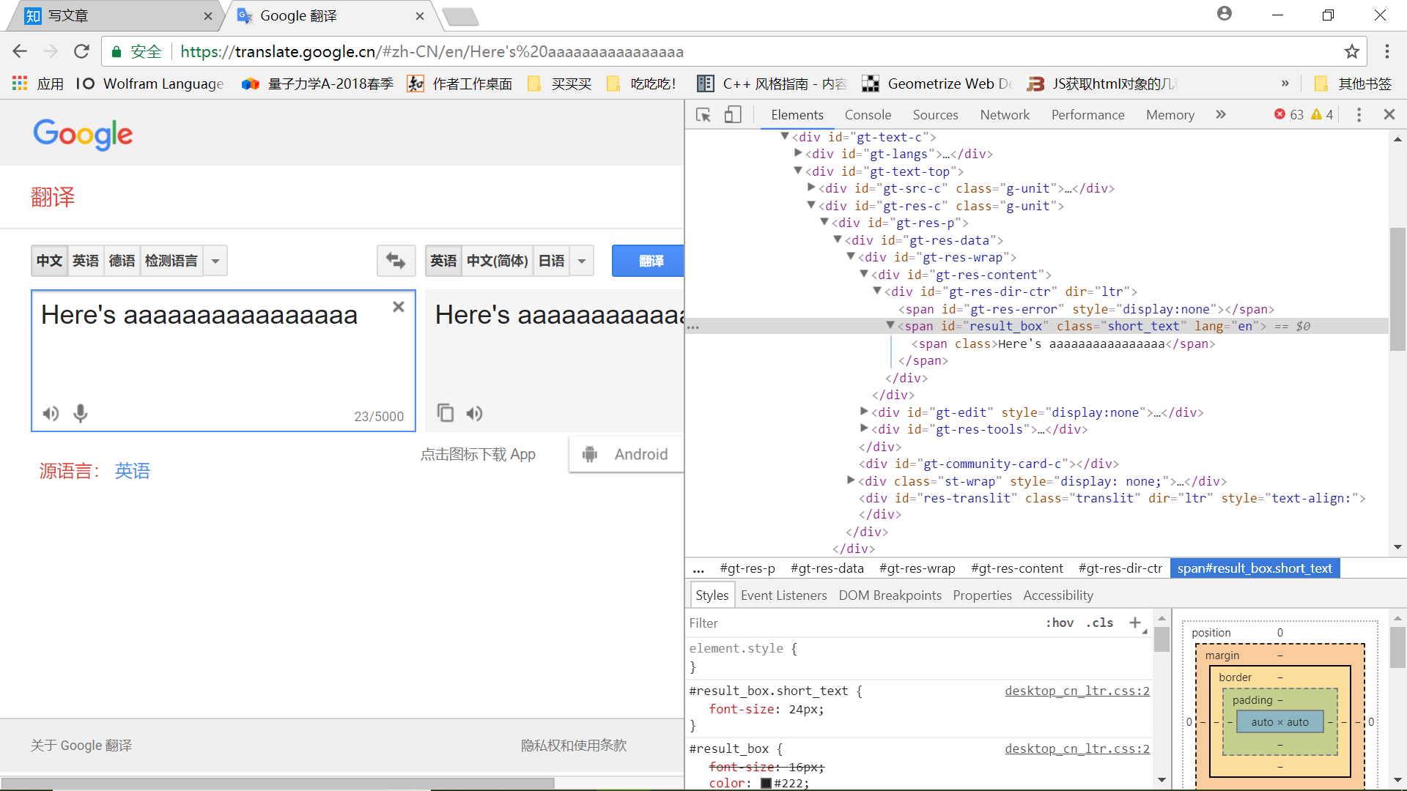Expand the st-wrap div node
The image size is (1407, 791).
pos(851,480)
